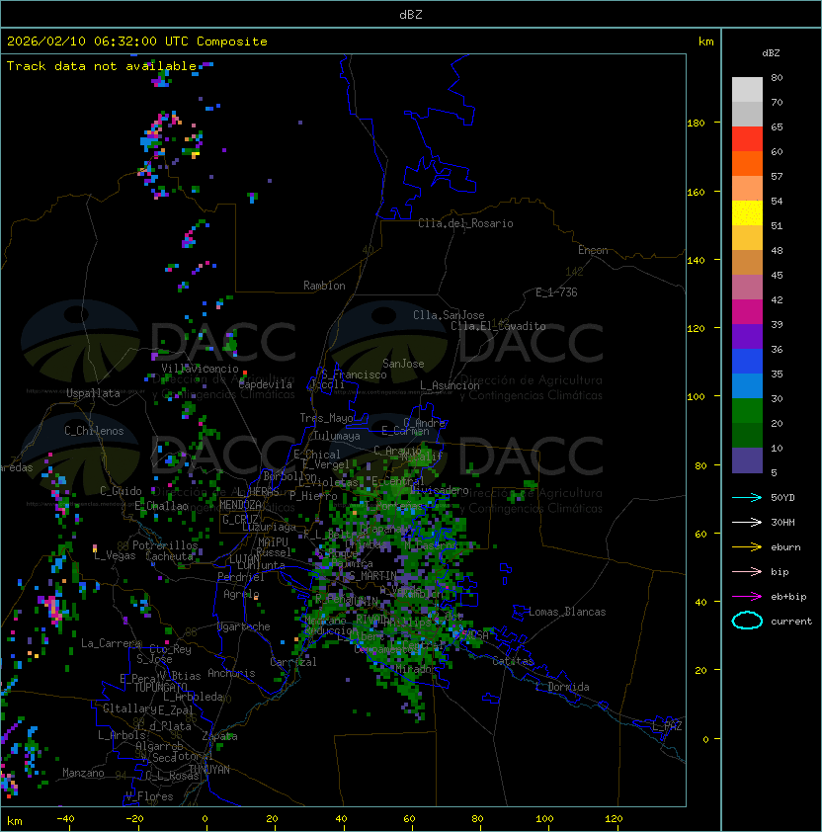Click the yellow eburn arrow legend icon
This screenshot has width=822, height=832.
click(747, 547)
